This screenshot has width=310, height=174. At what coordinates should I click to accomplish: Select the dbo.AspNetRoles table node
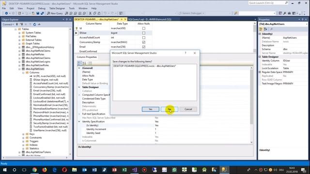coord(35,55)
